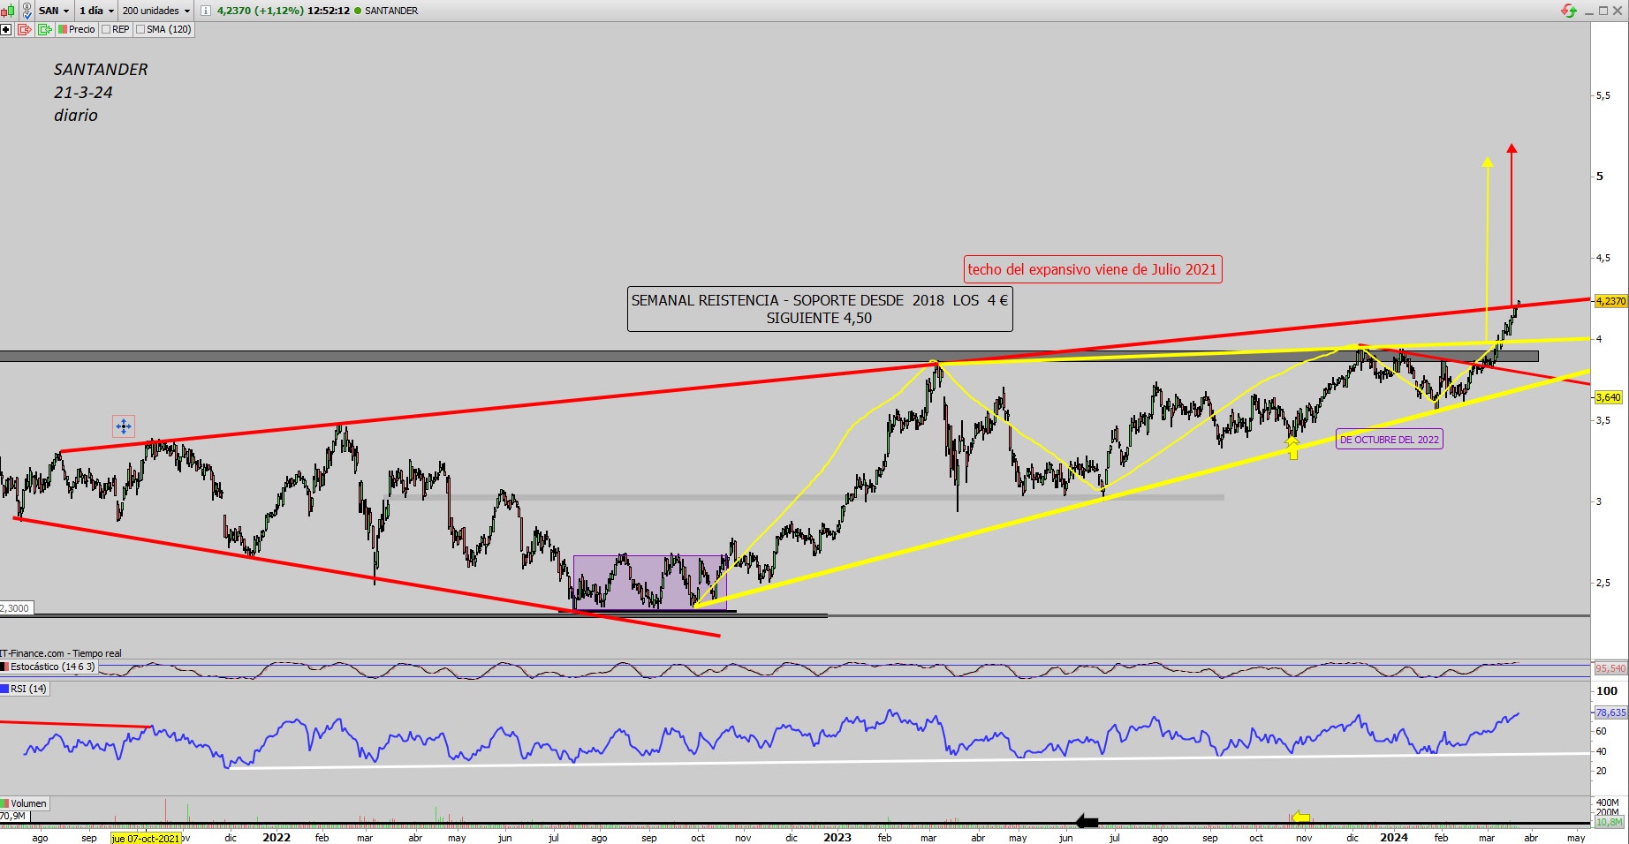Click the yellow up arrow near November 2023
The image size is (1629, 844).
1292,448
